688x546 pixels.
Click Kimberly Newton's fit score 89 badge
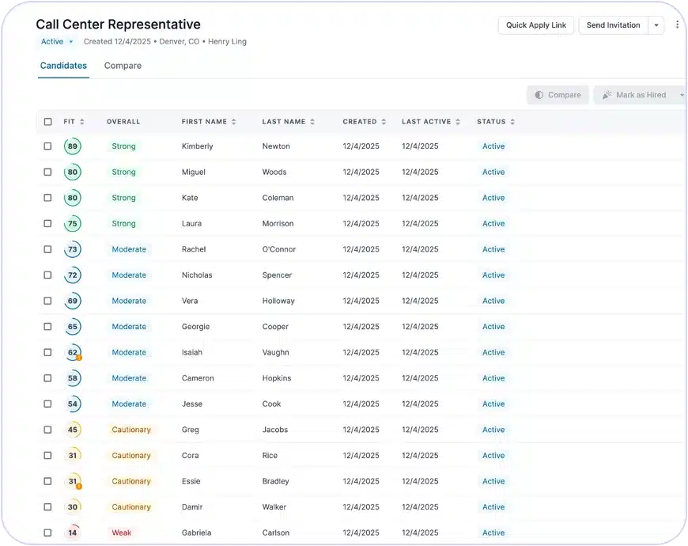(x=73, y=146)
